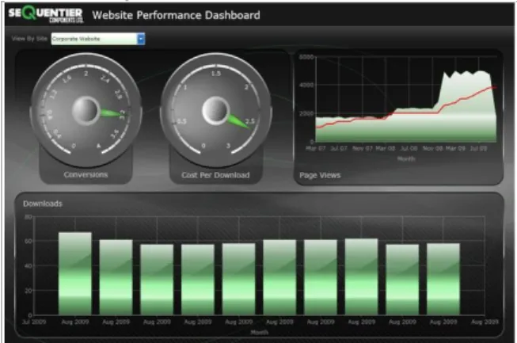The width and height of the screenshot is (517, 343).
Task: Click the Page Views chart title
Action: (320, 175)
